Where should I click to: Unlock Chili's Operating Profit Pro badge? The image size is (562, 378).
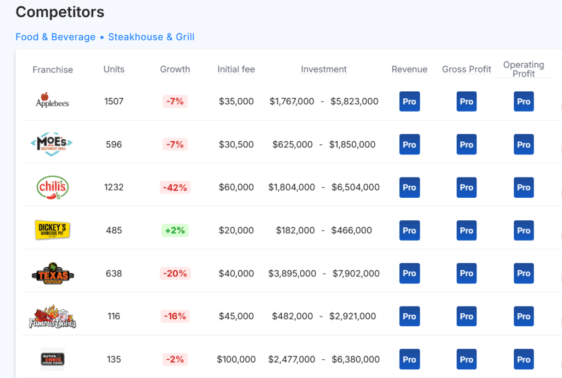(x=524, y=187)
